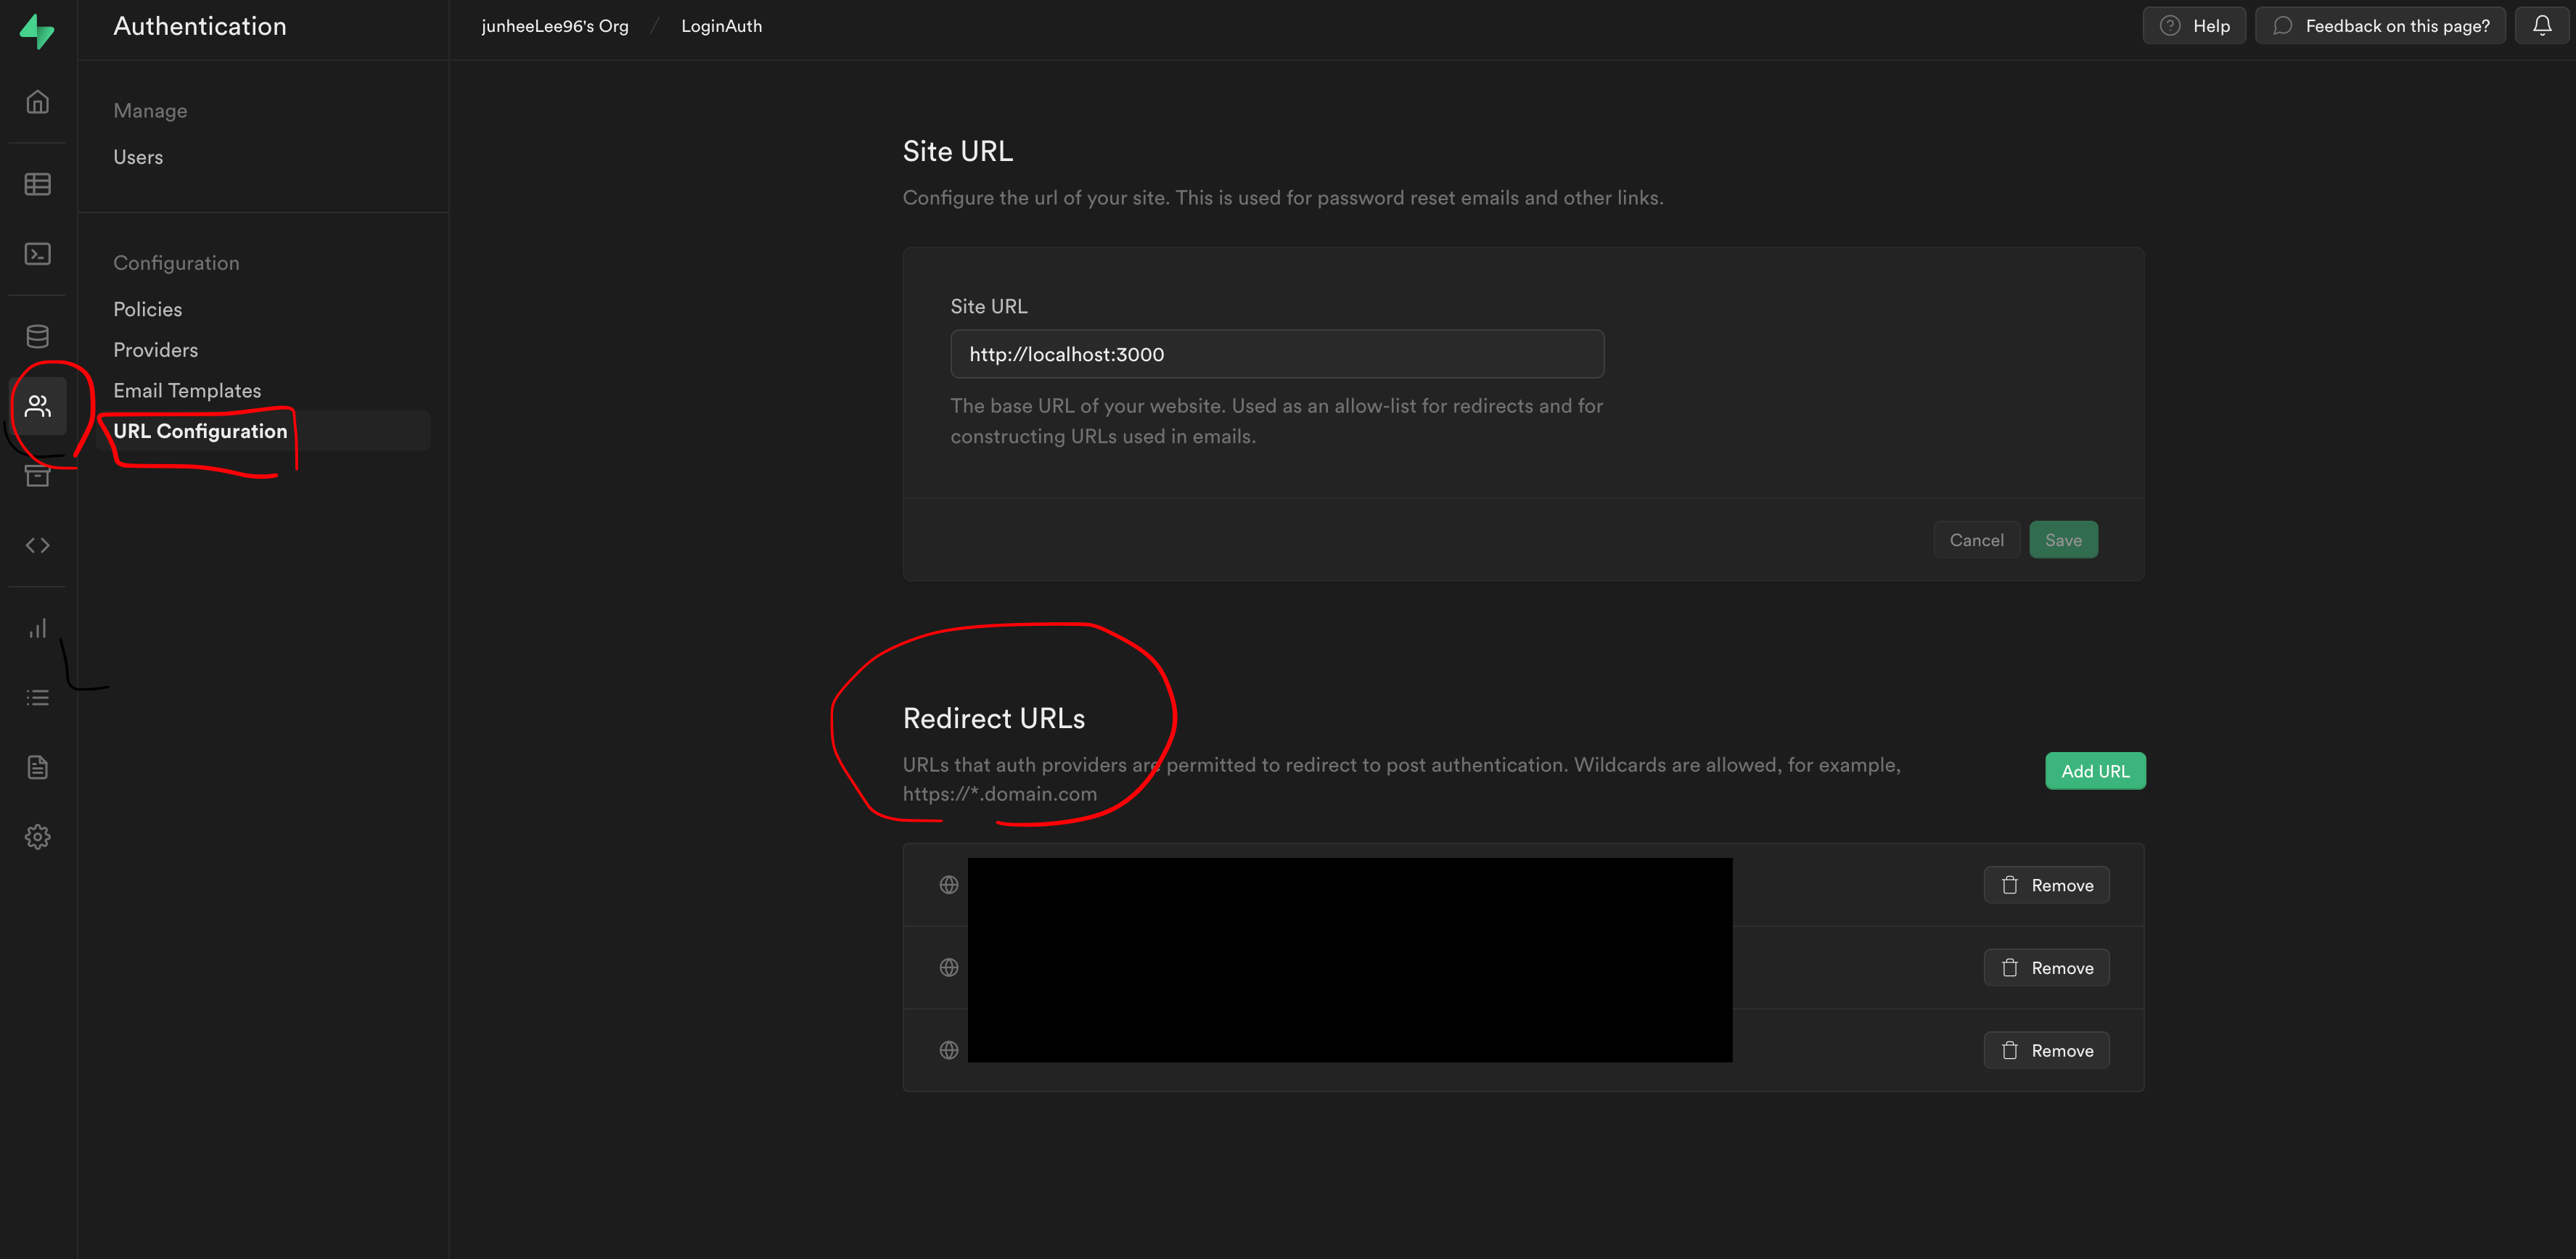Open the Users menu item
The width and height of the screenshot is (2576, 1259).
(138, 157)
